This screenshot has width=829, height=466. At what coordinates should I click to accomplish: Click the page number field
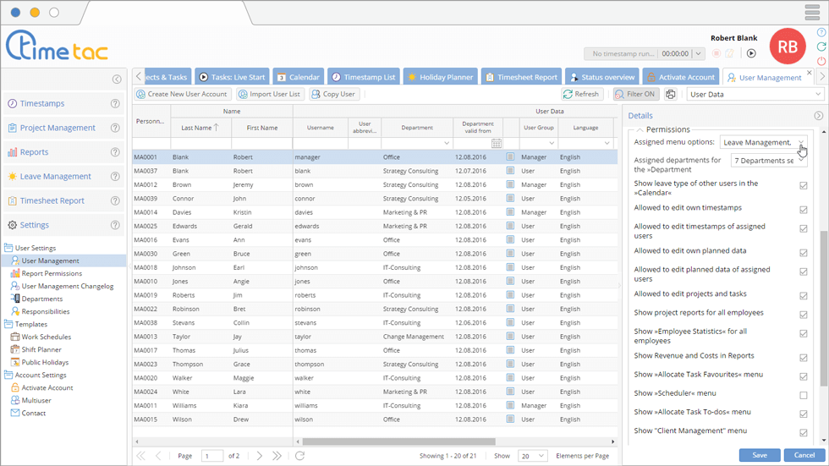212,456
